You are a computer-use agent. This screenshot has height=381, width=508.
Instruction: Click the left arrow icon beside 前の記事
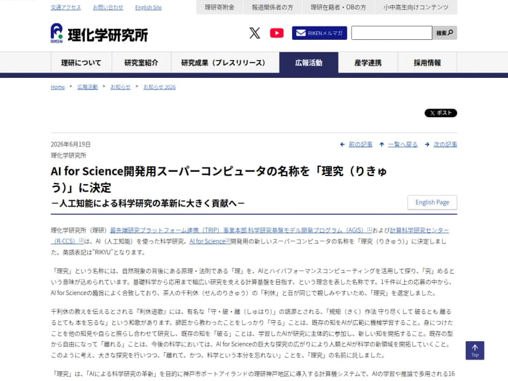(x=342, y=144)
